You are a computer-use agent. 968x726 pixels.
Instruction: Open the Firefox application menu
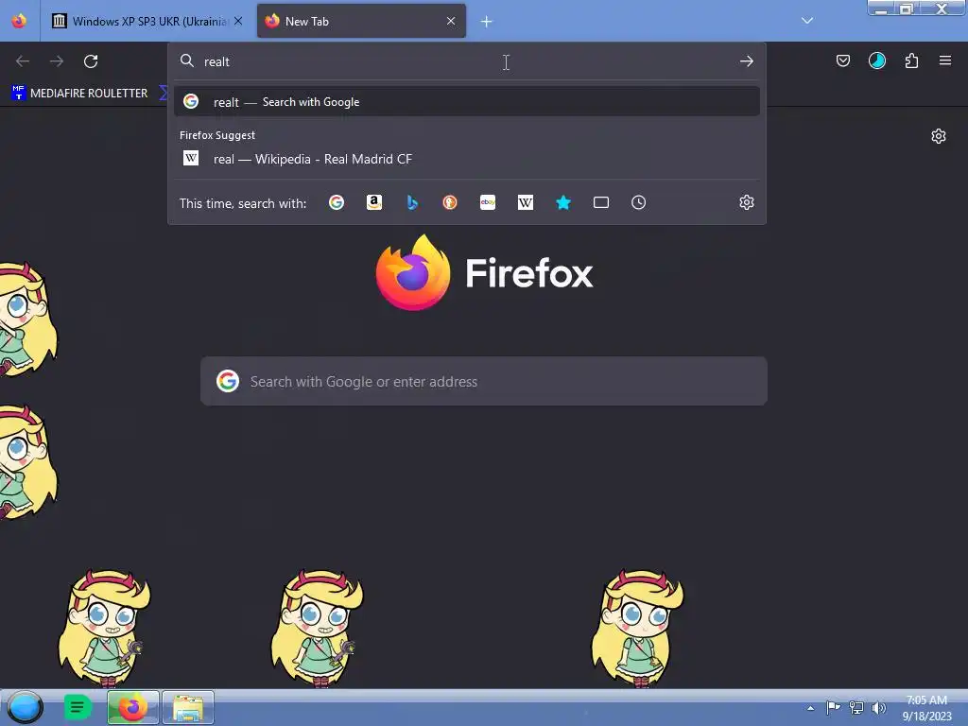[x=945, y=60]
